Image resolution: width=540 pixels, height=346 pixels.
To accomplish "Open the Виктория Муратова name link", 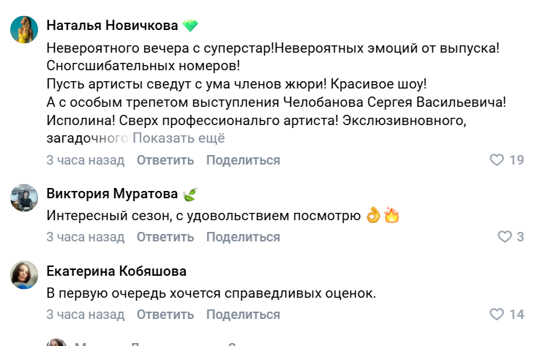I will coord(112,194).
